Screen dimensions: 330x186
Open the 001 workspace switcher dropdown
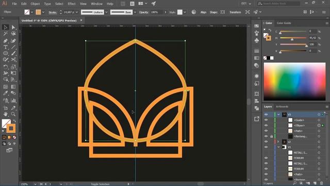click(246, 4)
